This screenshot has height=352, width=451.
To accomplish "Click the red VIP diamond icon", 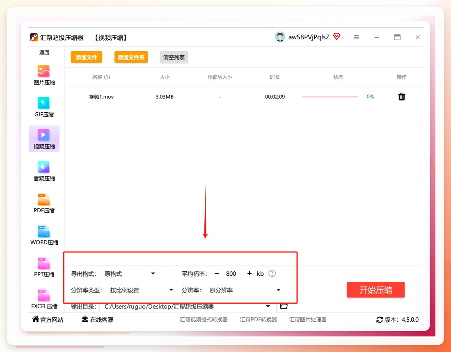I will tap(337, 36).
